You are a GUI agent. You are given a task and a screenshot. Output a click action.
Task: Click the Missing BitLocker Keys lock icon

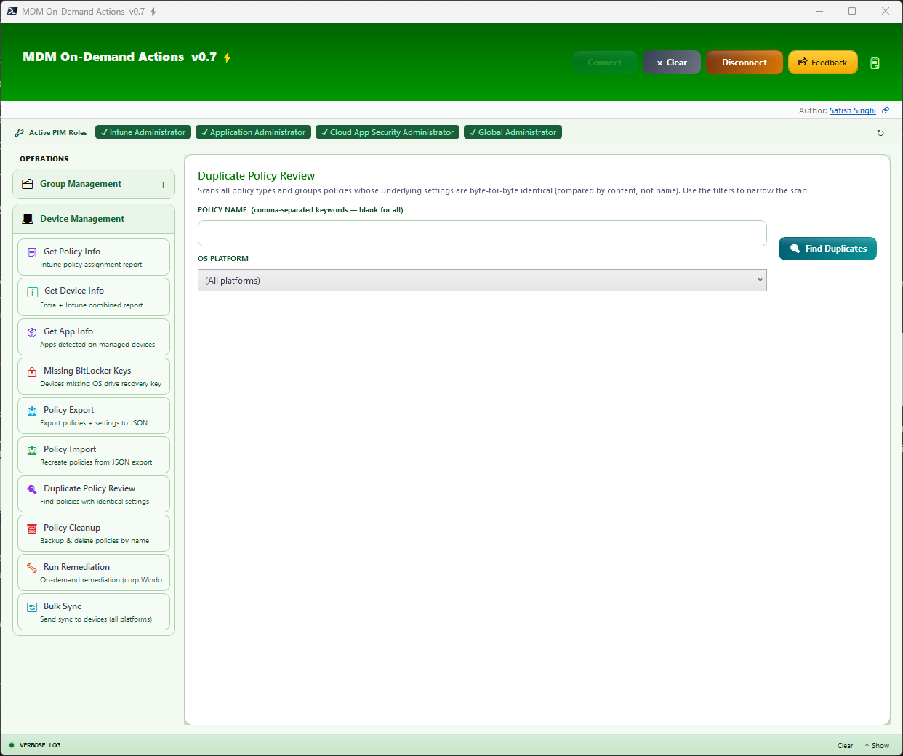coord(32,371)
